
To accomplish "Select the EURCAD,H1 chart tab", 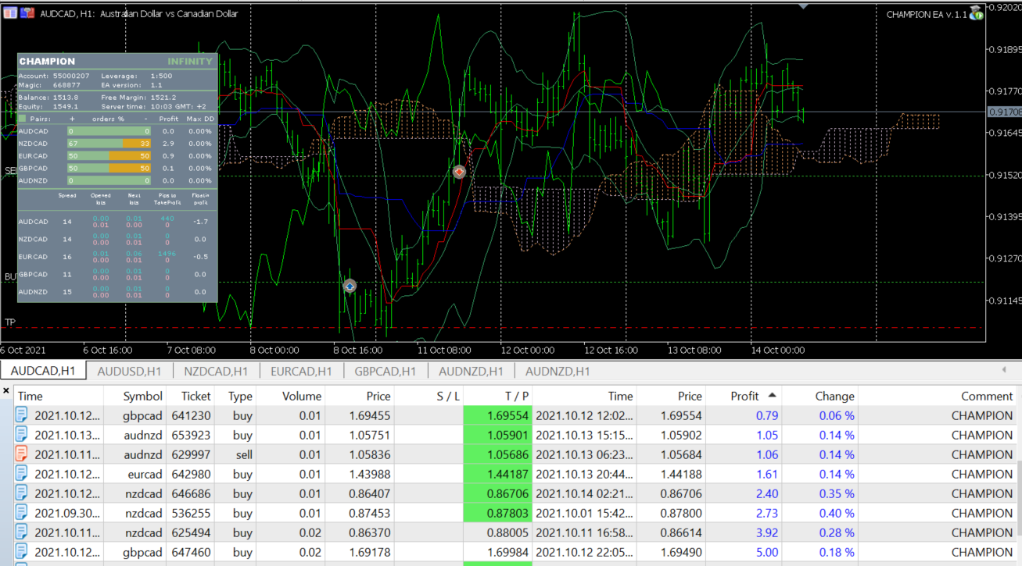I will [x=301, y=372].
